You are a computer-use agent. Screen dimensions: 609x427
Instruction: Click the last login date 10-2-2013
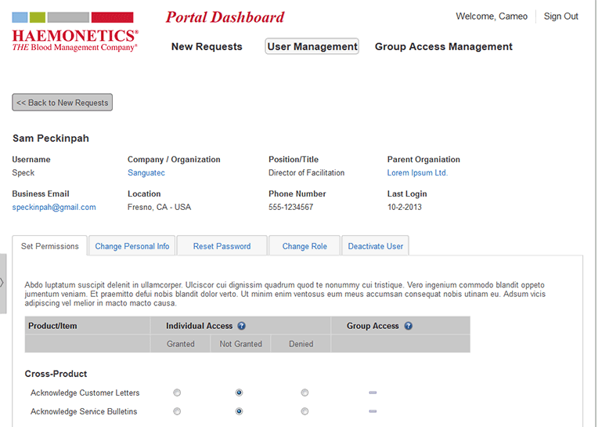405,207
